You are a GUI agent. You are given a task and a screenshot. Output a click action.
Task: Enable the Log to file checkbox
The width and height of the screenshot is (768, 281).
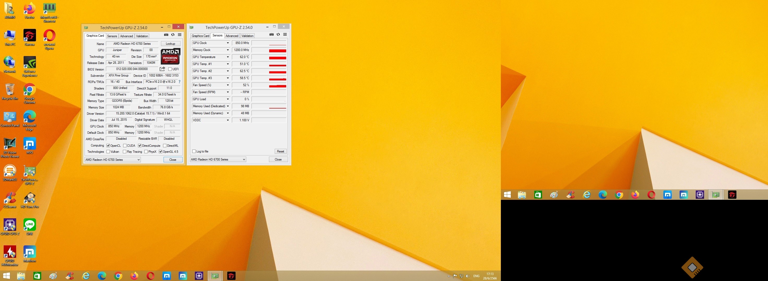pyautogui.click(x=194, y=151)
